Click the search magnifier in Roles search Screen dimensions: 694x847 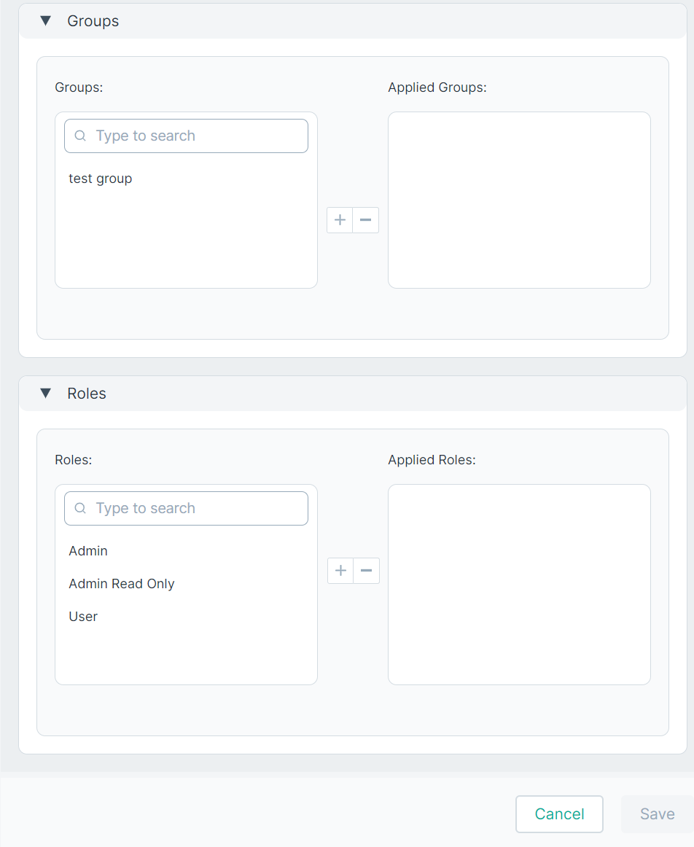coord(80,508)
